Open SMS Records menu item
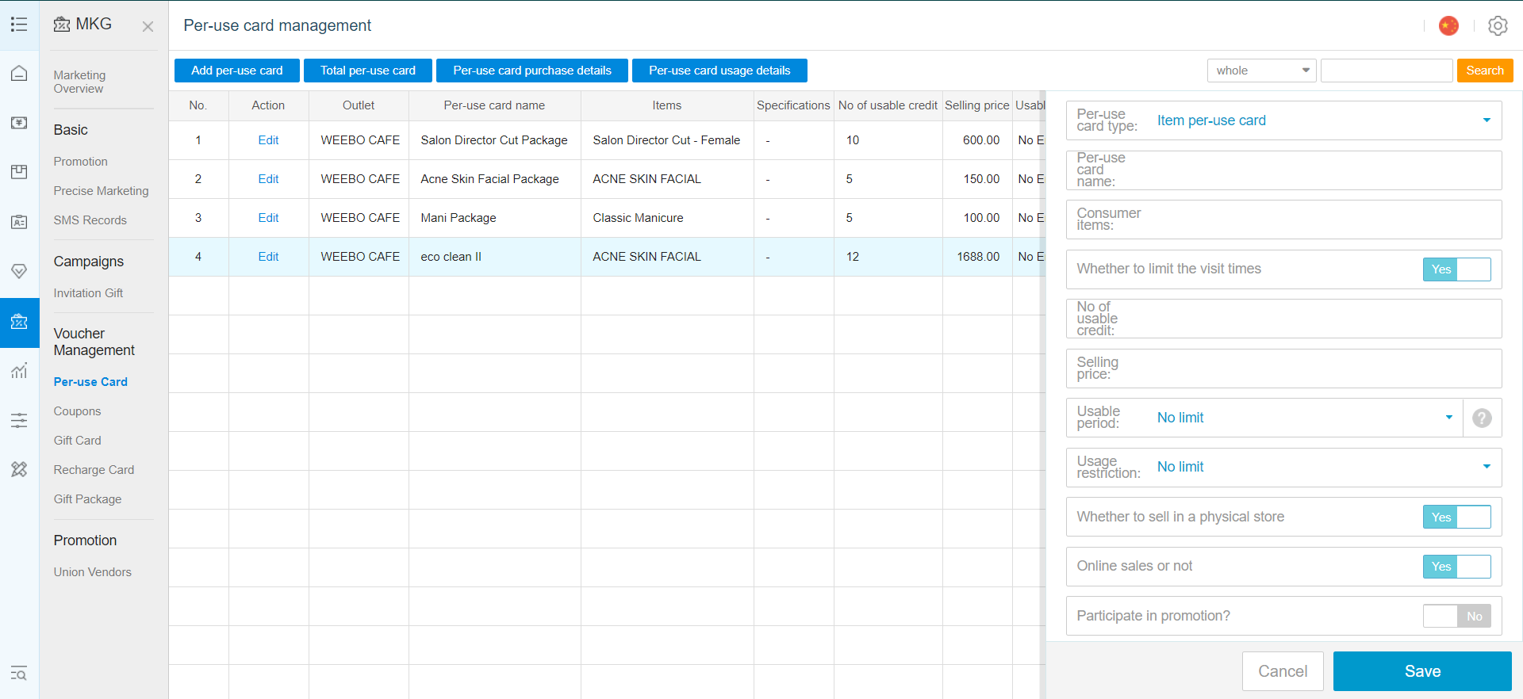The height and width of the screenshot is (699, 1523). pos(90,220)
